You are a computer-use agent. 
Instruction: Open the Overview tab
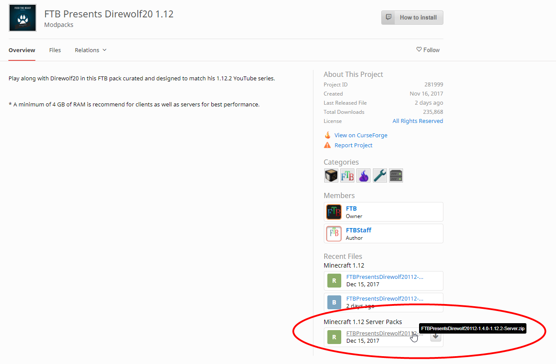(x=22, y=50)
